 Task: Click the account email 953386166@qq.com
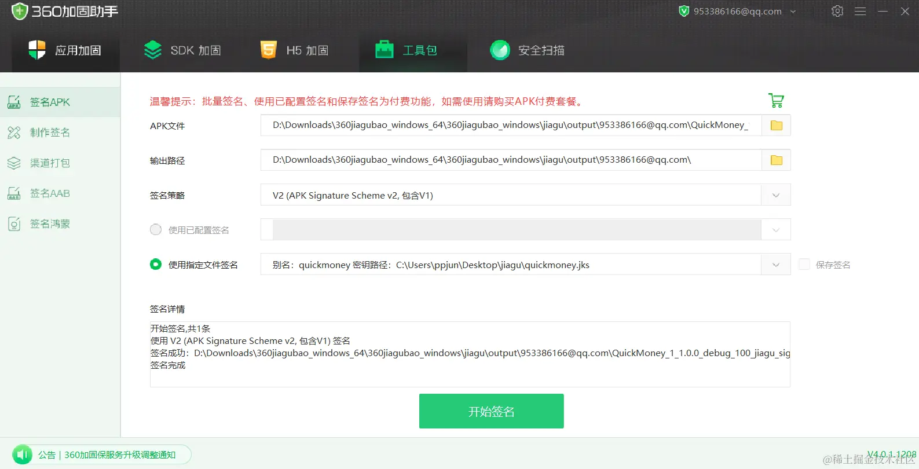(737, 11)
